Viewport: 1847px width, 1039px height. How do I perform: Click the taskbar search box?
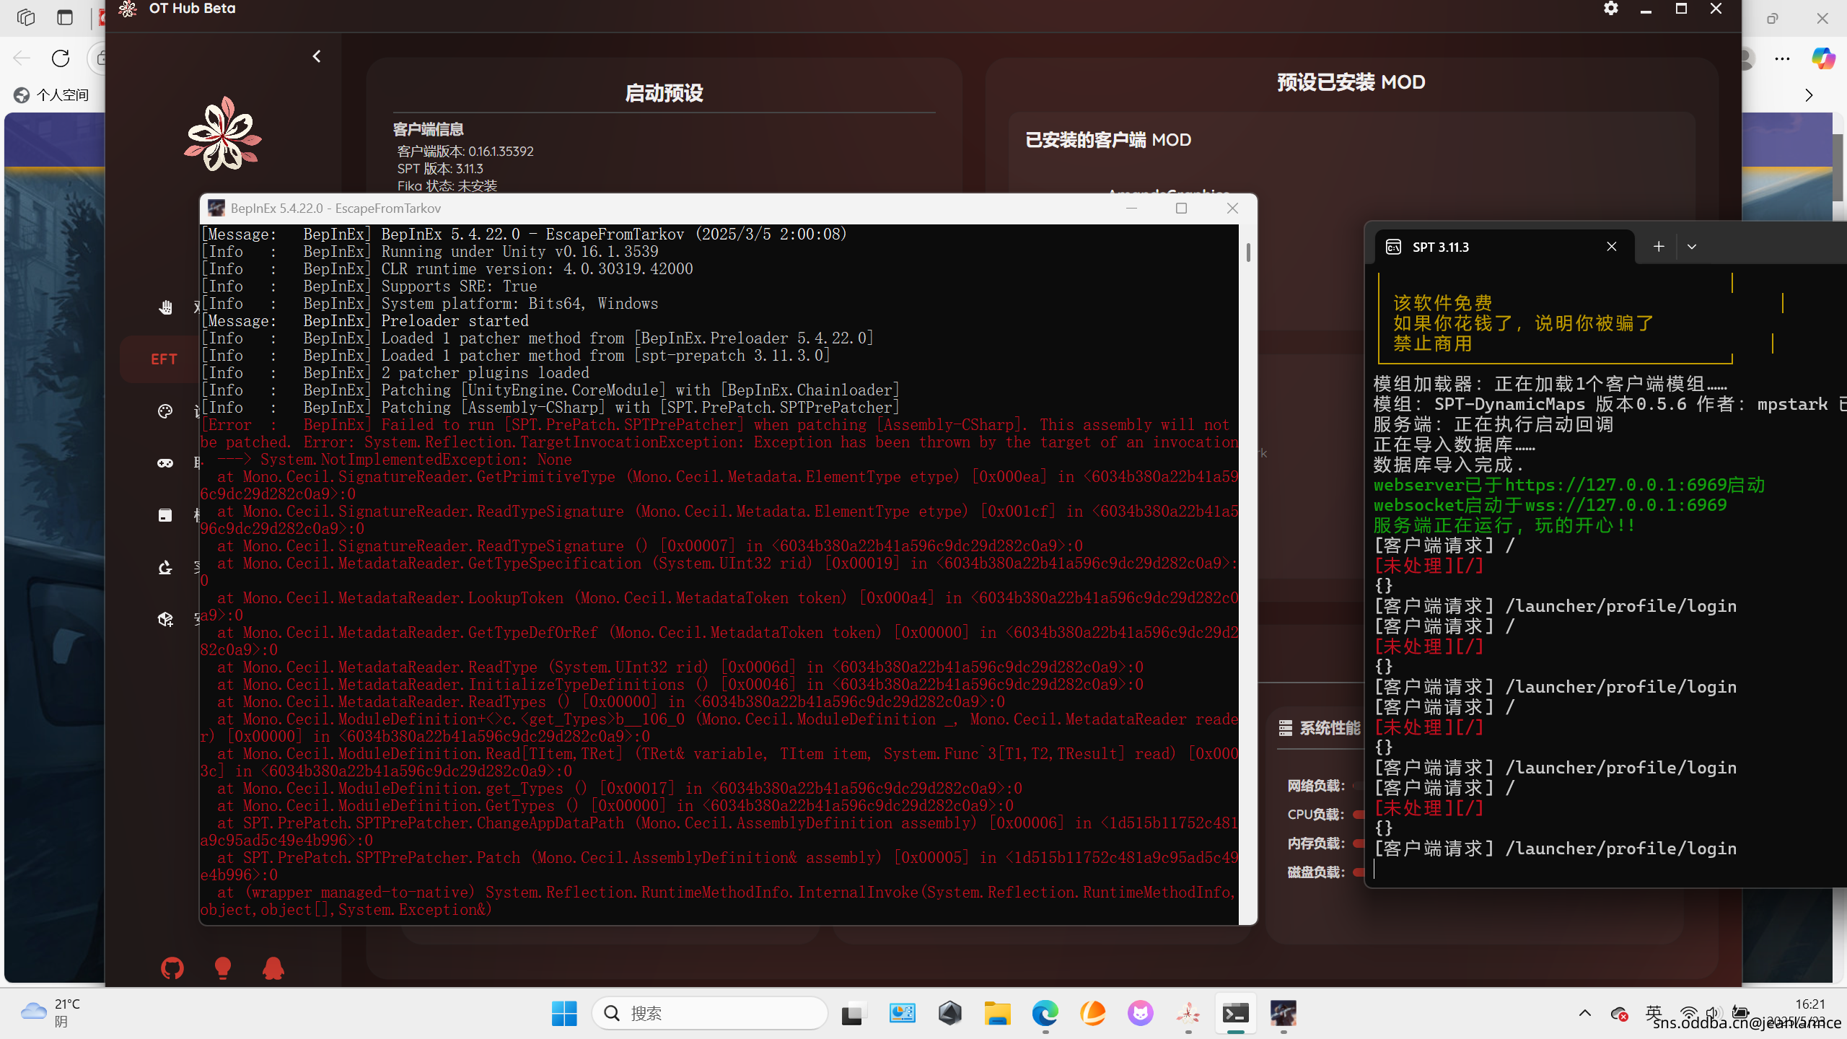710,1014
